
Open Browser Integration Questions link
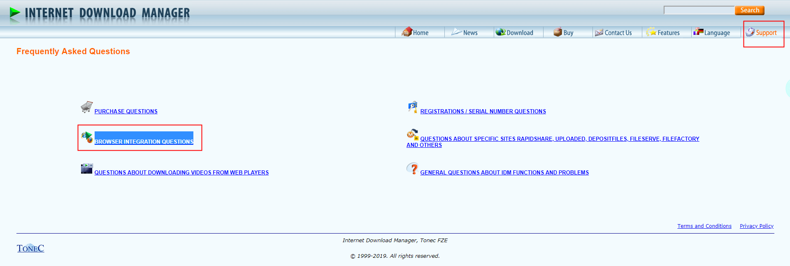point(144,142)
